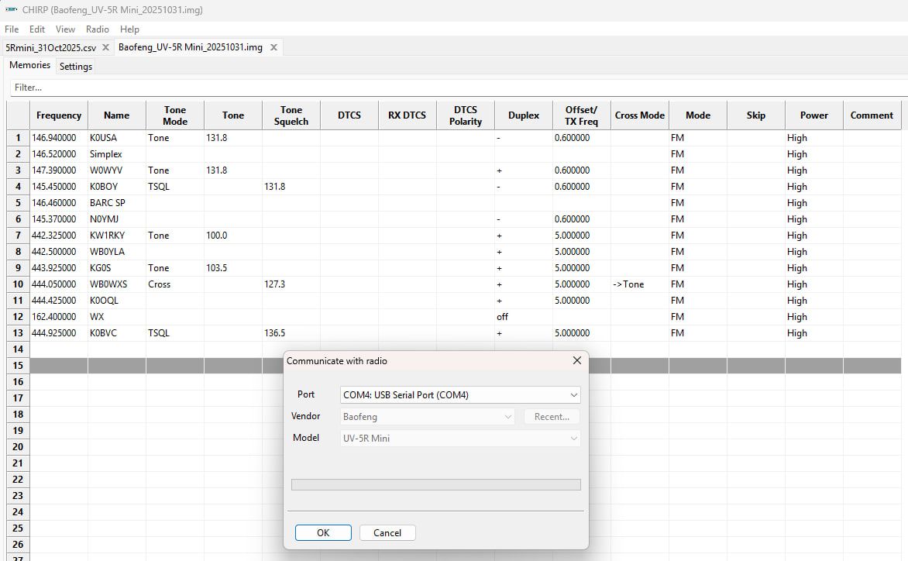Switch to the Settings tab
This screenshot has height=561, width=908.
76,67
